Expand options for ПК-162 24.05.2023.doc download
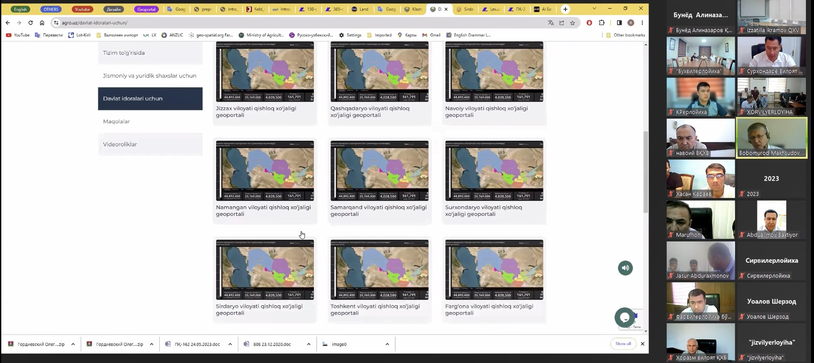This screenshot has height=363, width=814. click(x=230, y=344)
